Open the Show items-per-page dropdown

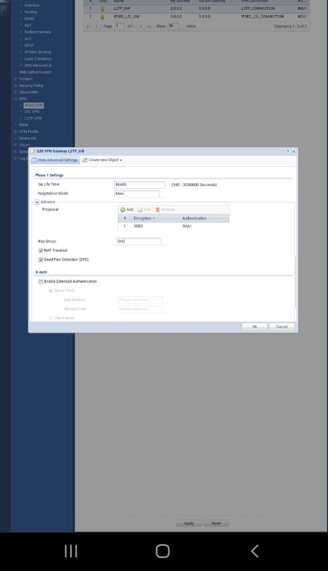[176, 26]
